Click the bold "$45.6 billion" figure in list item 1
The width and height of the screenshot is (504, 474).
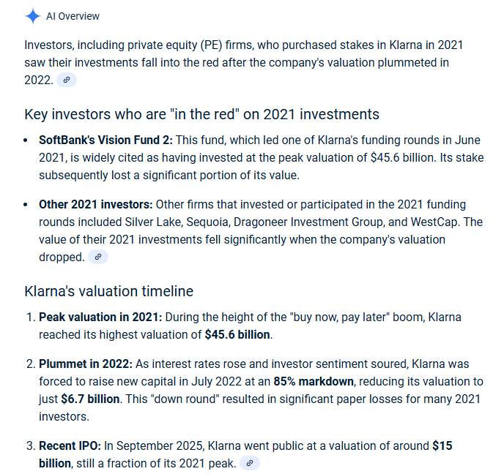[237, 335]
